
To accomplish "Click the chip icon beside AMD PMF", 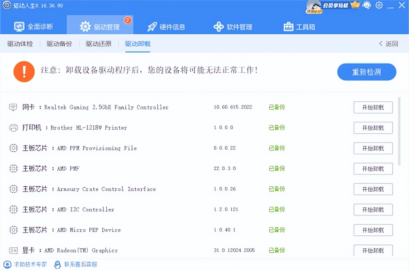I will coord(13,169).
